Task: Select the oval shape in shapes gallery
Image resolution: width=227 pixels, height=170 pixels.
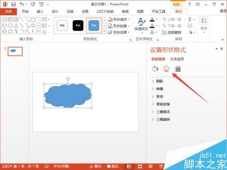Action: coord(5,25)
